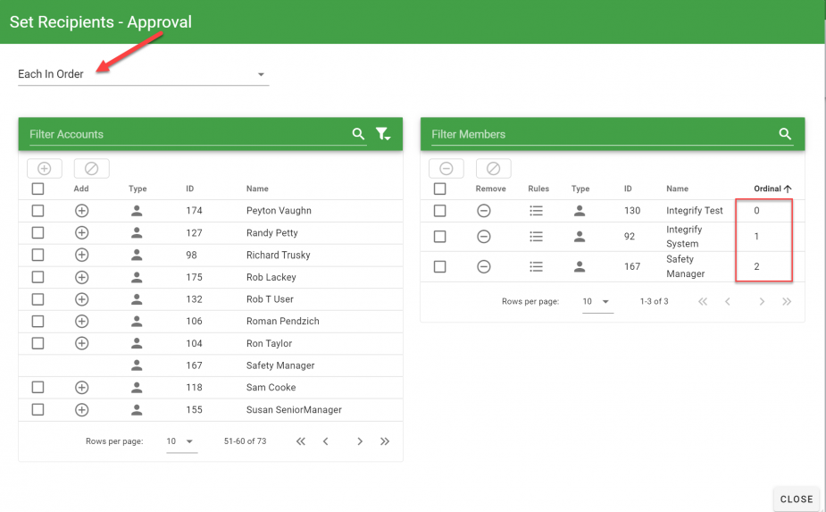The width and height of the screenshot is (826, 512).
Task: Check the box next to Randy Petty
Action: tap(38, 233)
